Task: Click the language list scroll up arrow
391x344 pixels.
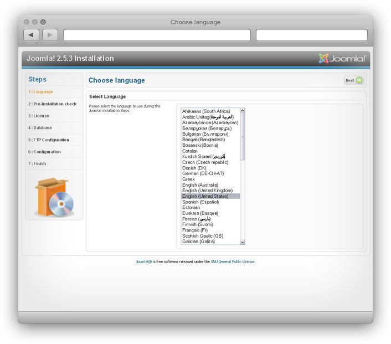Action: (x=242, y=110)
